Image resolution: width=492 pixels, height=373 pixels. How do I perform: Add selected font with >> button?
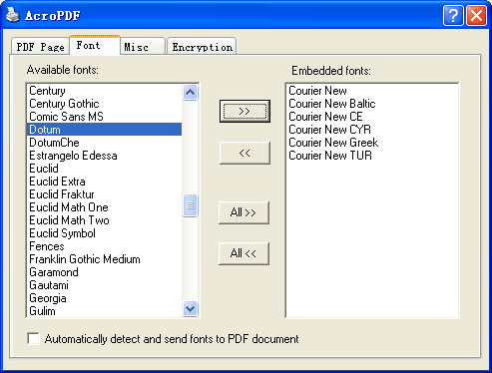point(245,111)
